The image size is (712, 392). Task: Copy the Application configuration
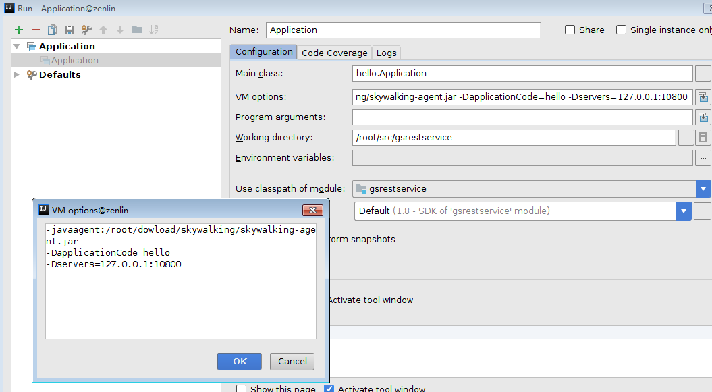click(x=52, y=30)
